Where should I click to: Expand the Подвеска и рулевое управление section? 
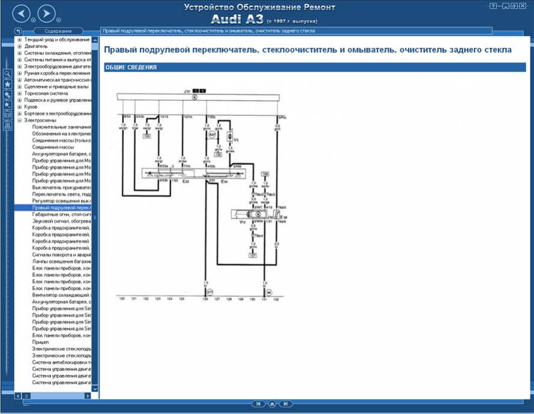(19, 100)
